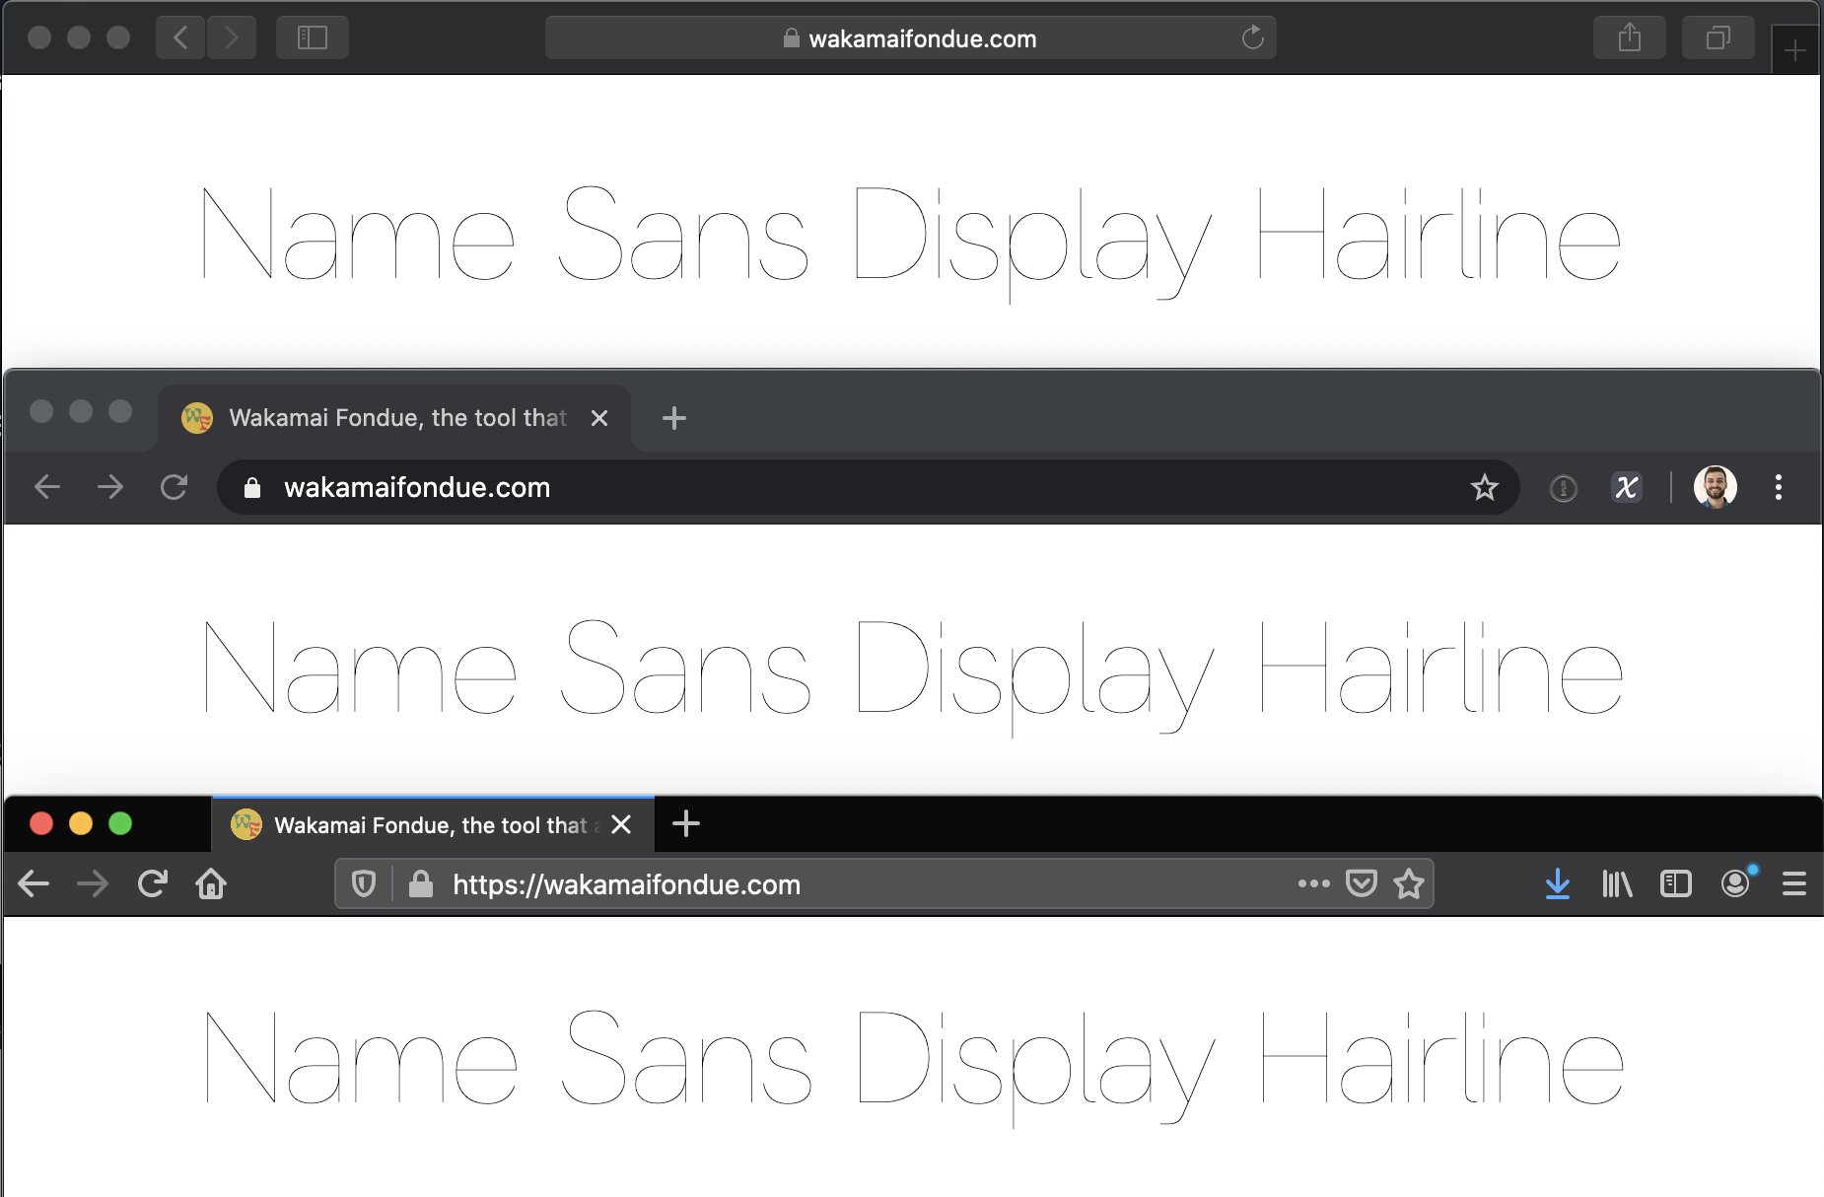Open the 1Password extension in Chrome
1824x1197 pixels.
click(x=1565, y=487)
